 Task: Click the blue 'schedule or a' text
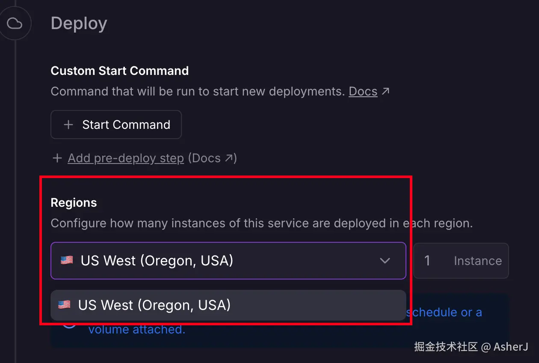tap(444, 312)
